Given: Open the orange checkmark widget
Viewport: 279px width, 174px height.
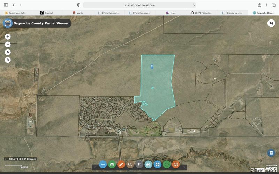Looking at the screenshot, I should [x=176, y=165].
